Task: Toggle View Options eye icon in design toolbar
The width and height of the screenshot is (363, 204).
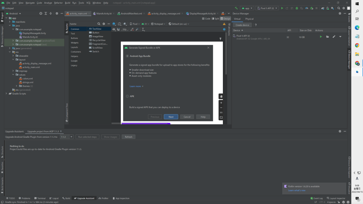Action: [x=114, y=29]
